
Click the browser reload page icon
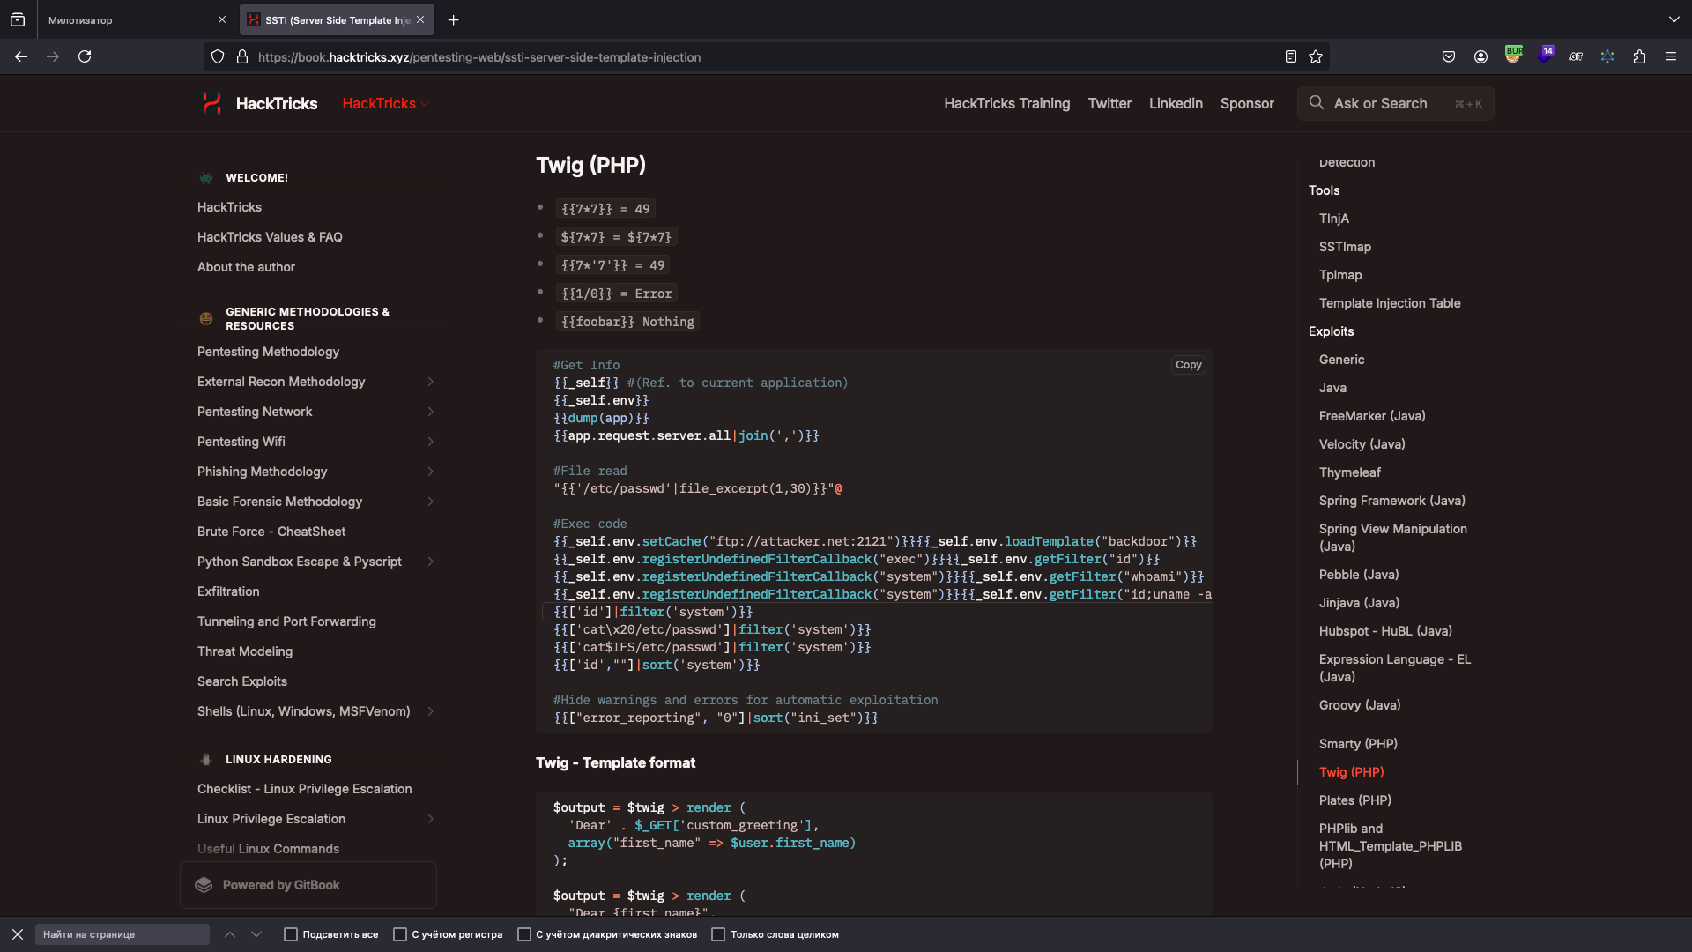(85, 56)
